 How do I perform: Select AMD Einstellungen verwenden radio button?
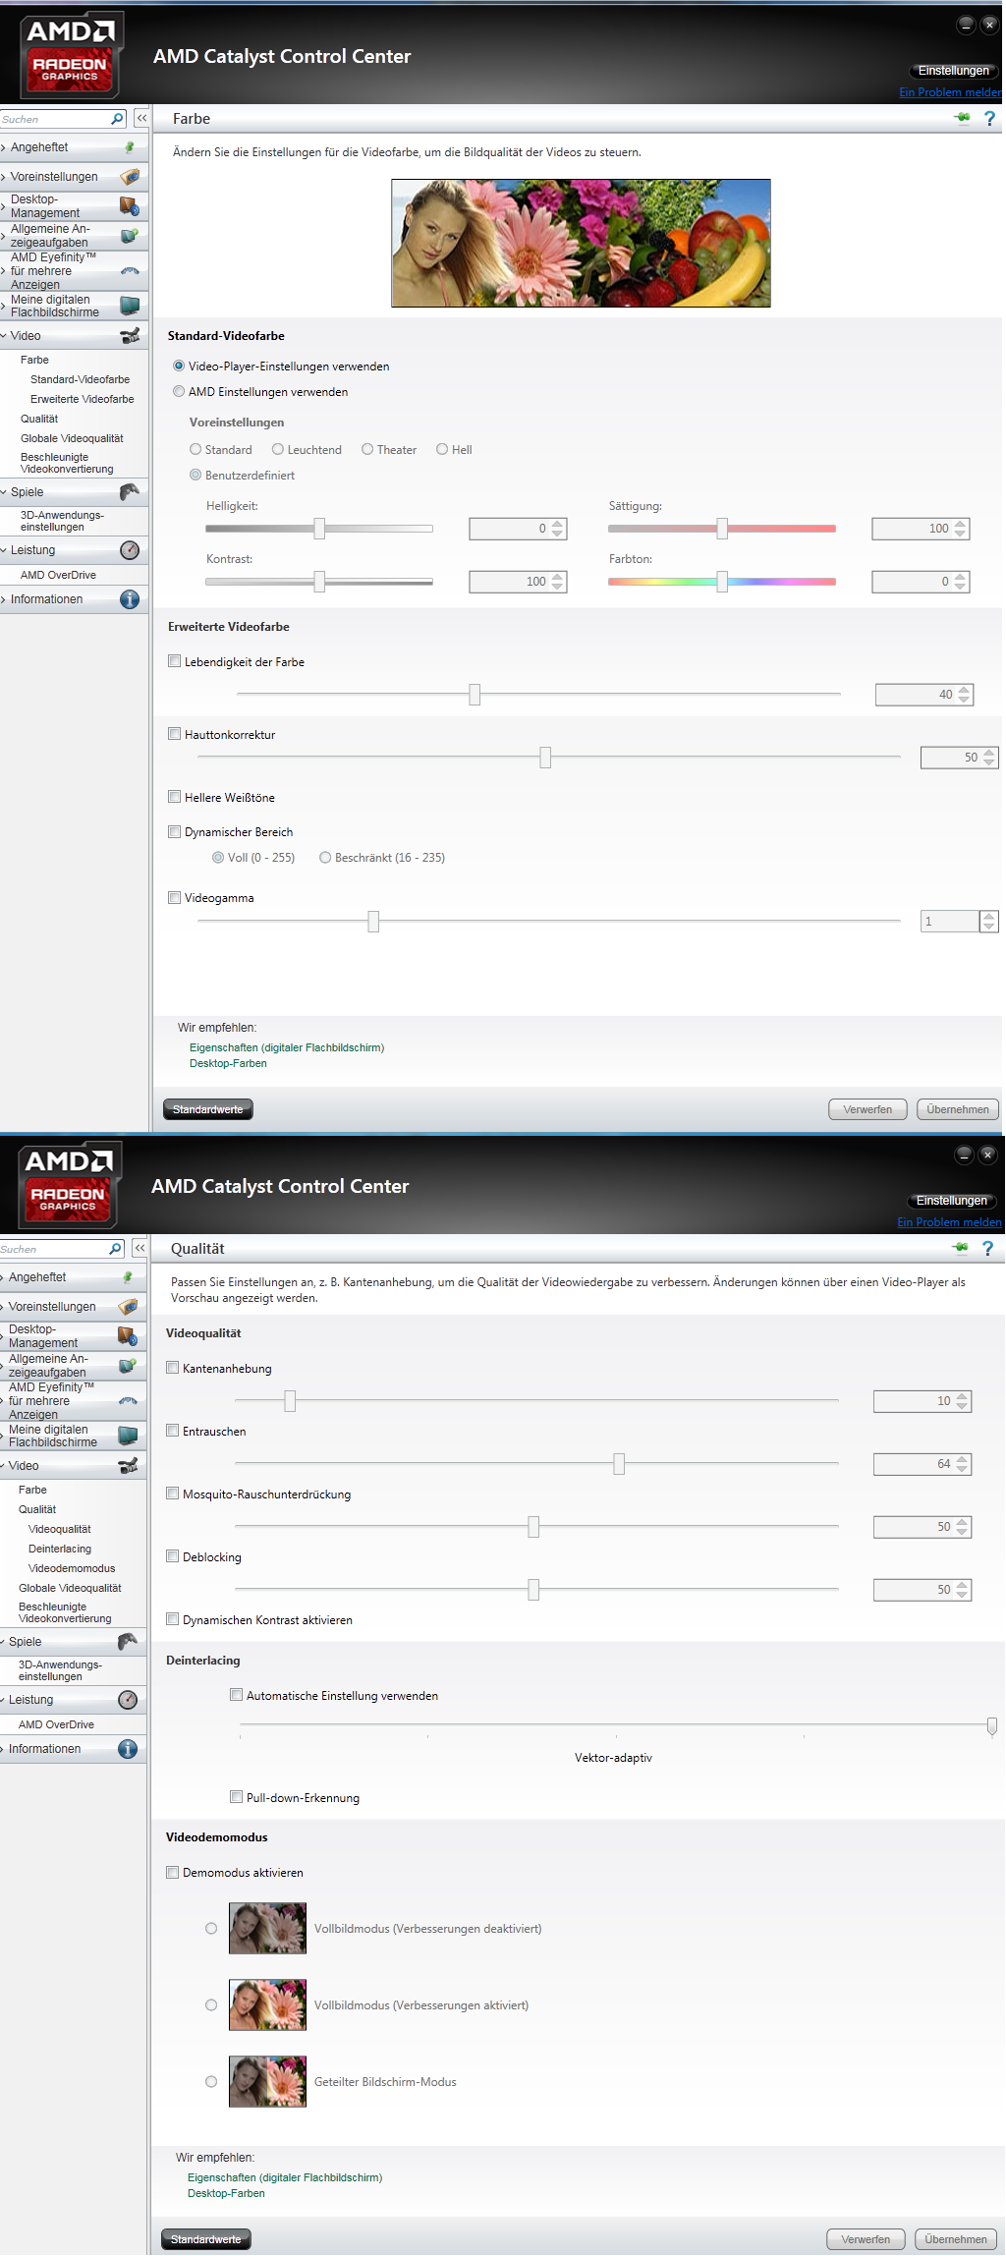179,391
